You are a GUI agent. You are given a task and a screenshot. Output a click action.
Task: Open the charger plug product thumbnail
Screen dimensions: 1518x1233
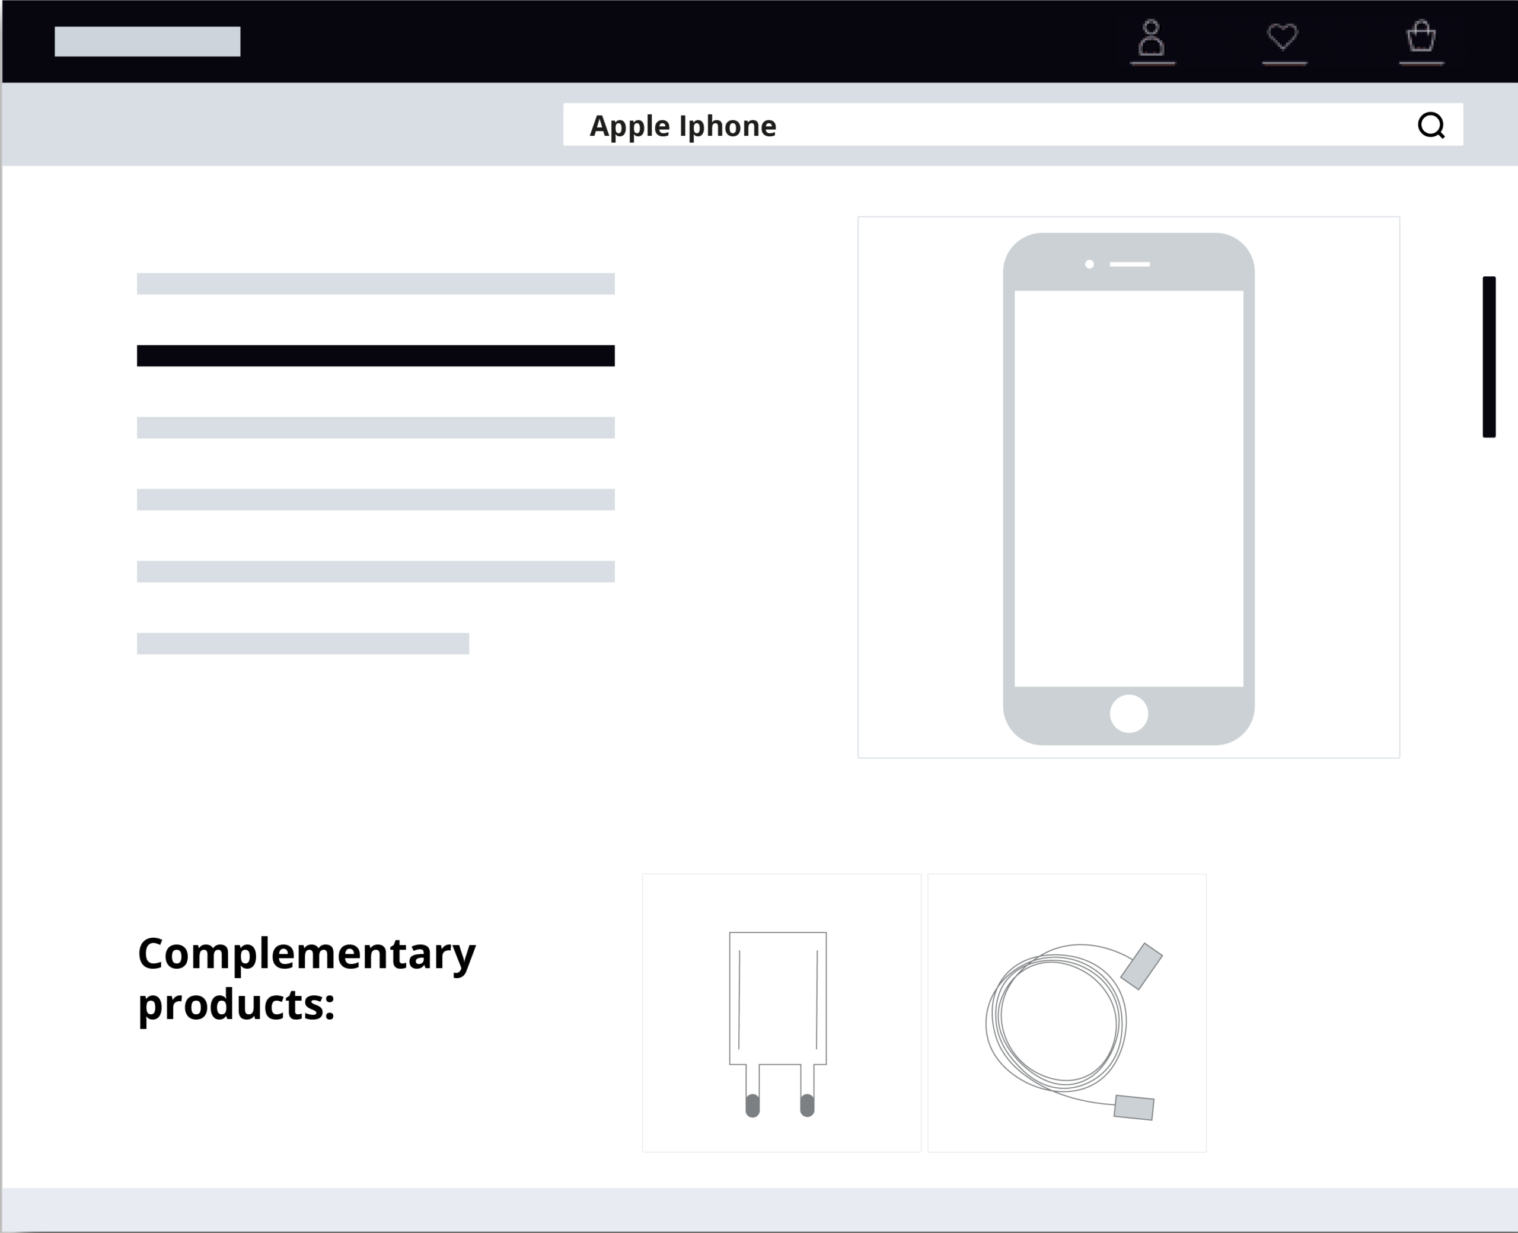pos(782,1013)
